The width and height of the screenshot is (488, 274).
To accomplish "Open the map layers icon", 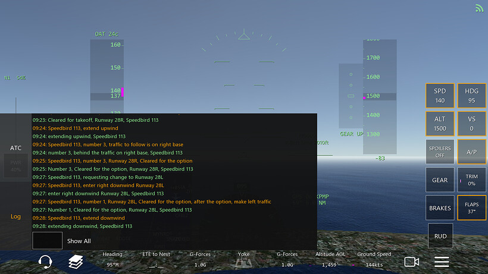I will click(76, 262).
